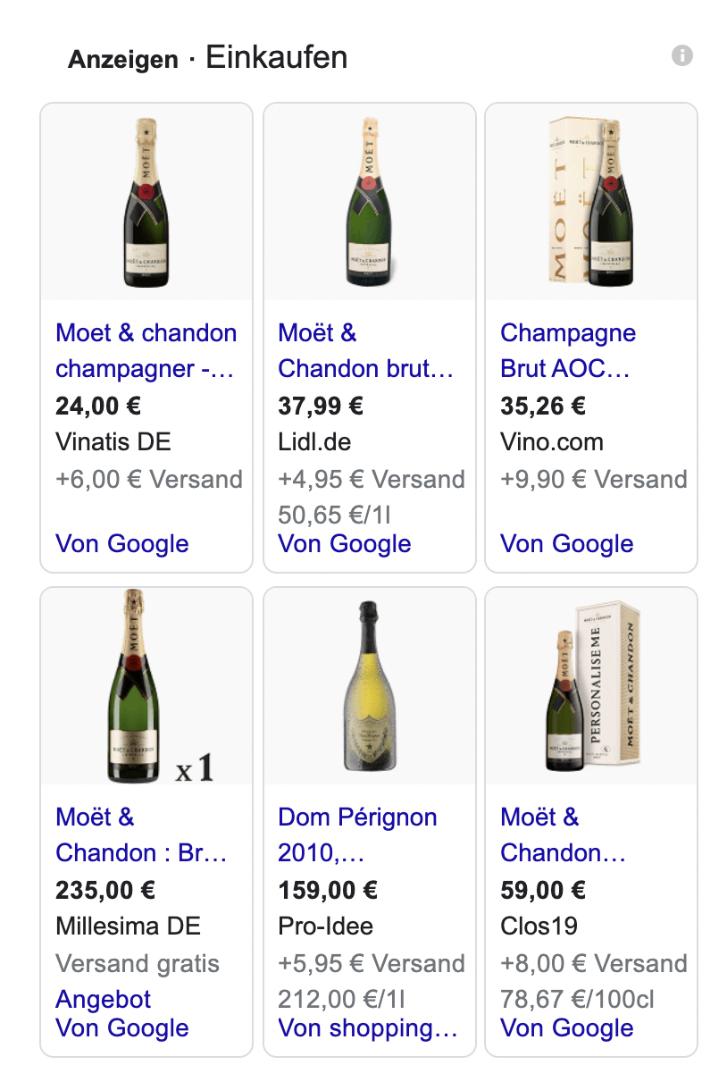Screen dimensions: 727x1090
Task: Click 'Von Google' under the Clos19 listing
Action: (x=567, y=1027)
